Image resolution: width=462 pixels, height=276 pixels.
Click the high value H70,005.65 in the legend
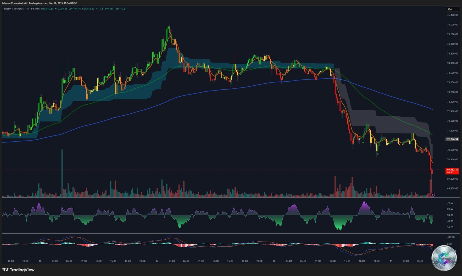coord(61,9)
